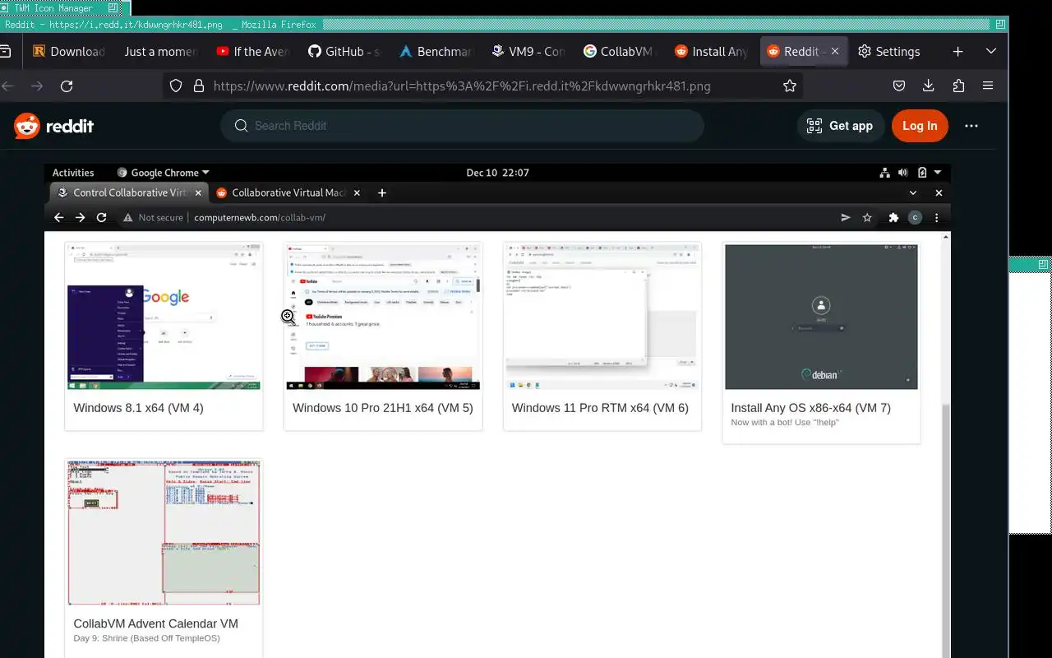The height and width of the screenshot is (658, 1052).
Task: Click pictured Chrome tab search chevron
Action: 912,193
